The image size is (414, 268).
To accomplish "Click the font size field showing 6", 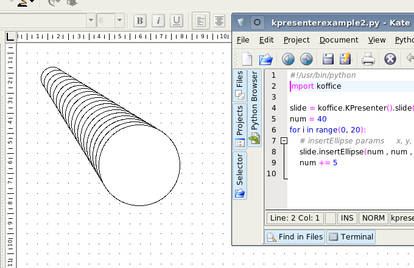I will point(106,20).
